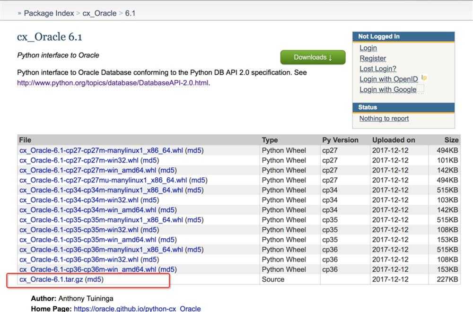Click the File column header
This screenshot has height=312, width=473.
click(25, 140)
